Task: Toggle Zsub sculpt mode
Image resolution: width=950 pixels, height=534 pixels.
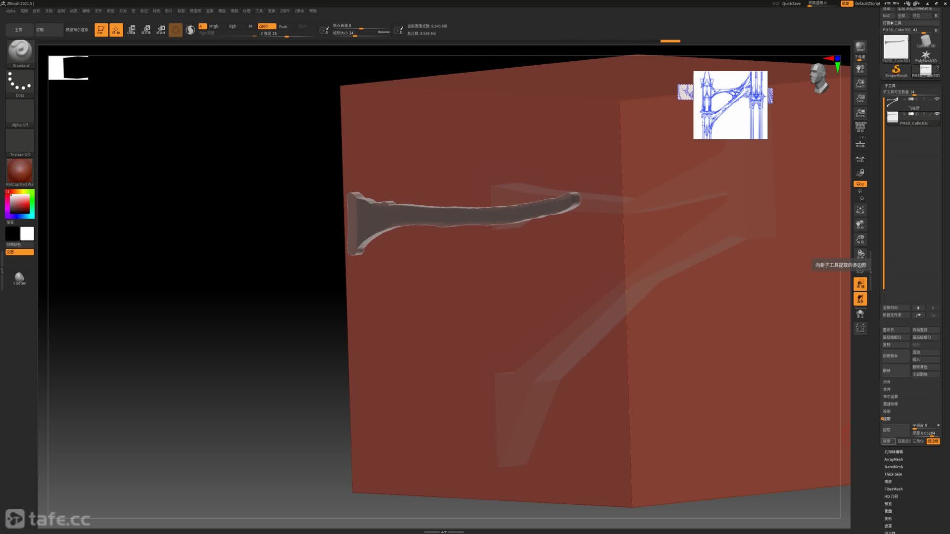Action: 283,27
